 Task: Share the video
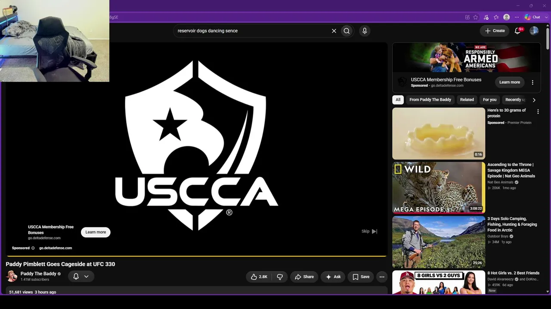pyautogui.click(x=304, y=277)
